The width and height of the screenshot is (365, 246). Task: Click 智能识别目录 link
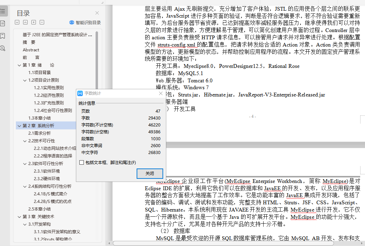click(88, 22)
